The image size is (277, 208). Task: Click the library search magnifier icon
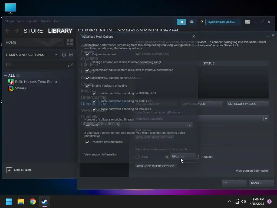pyautogui.click(x=8, y=65)
